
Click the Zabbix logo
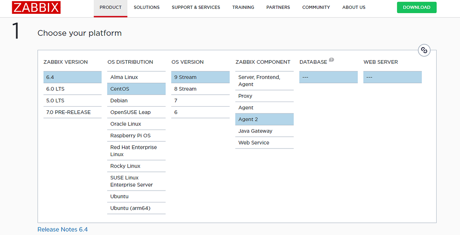[36, 7]
